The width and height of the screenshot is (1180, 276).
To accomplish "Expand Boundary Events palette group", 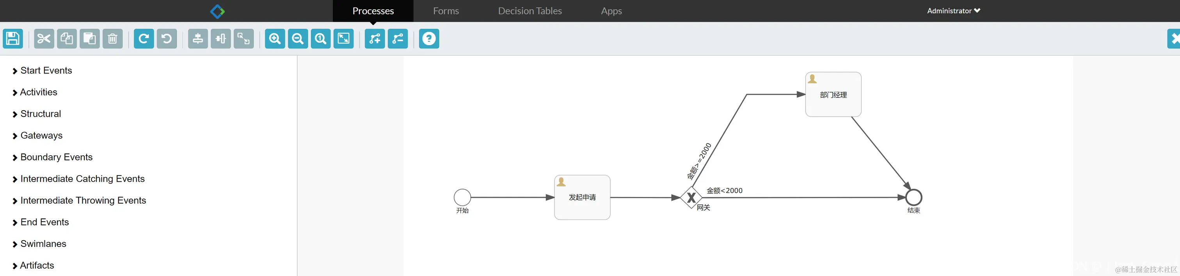I will pos(52,157).
